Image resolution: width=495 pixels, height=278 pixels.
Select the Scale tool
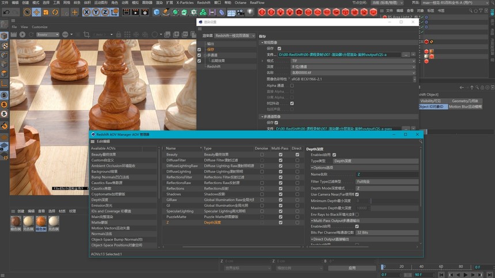[46, 12]
